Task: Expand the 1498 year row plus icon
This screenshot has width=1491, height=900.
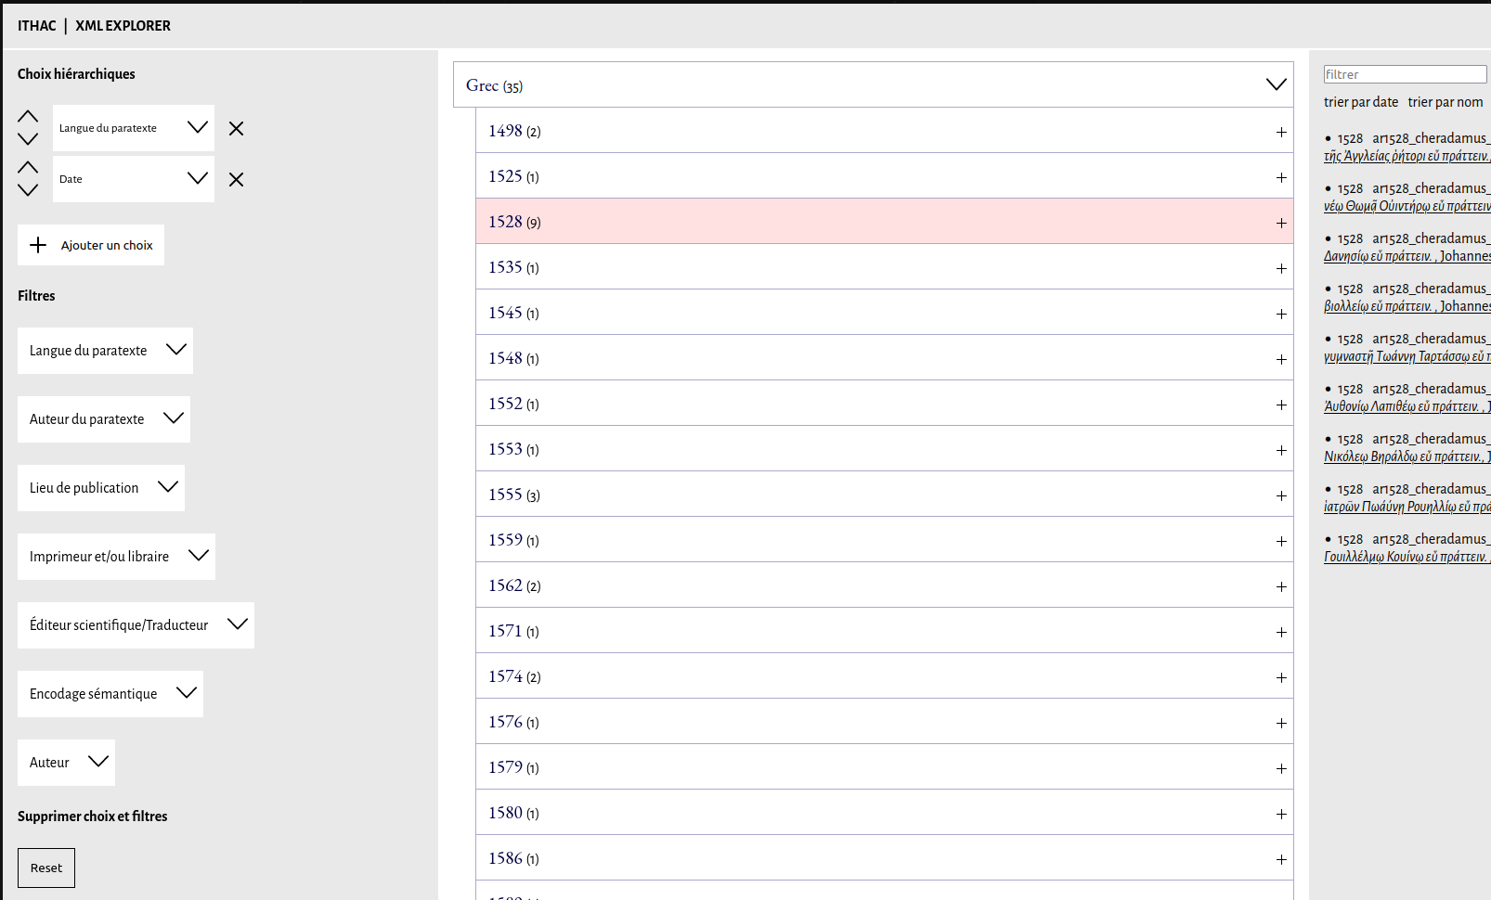Action: pos(1280,132)
